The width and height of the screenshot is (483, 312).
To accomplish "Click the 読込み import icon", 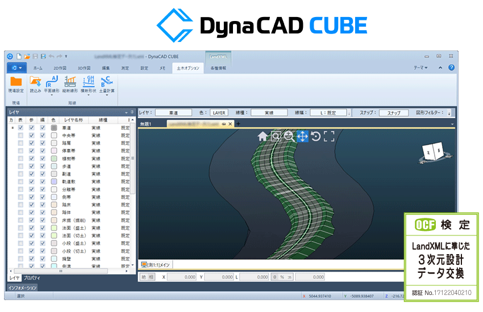I will pos(35,82).
